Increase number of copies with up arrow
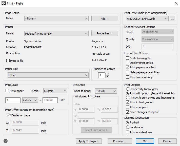Screen dimensions: 180x146 (107, 74)
